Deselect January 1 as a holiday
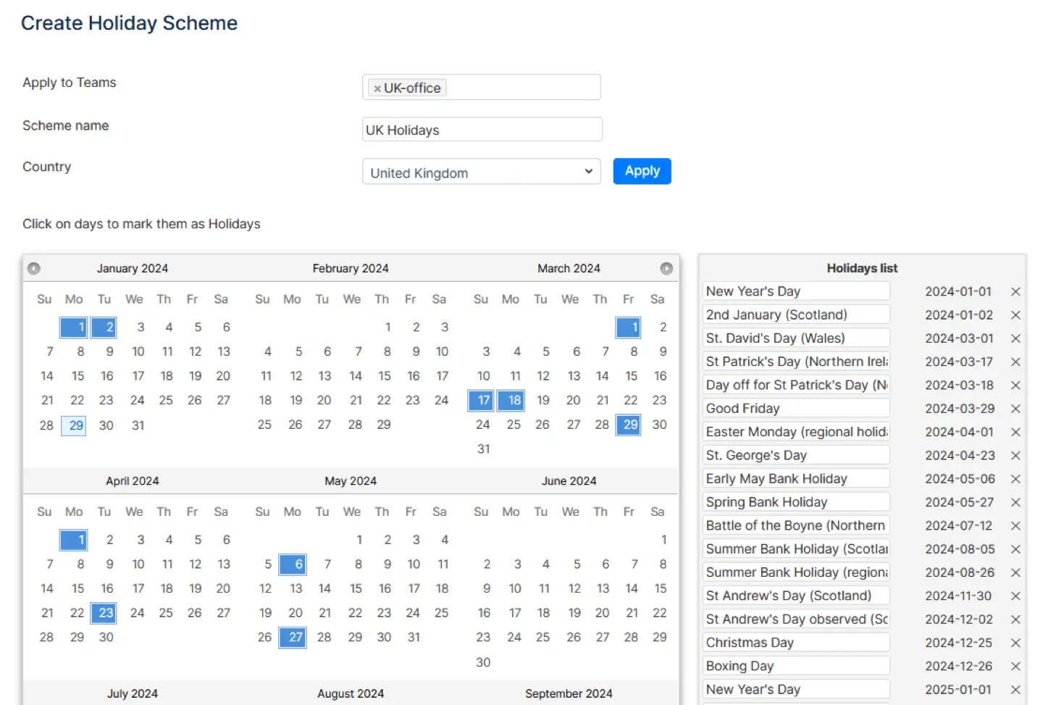The height and width of the screenshot is (705, 1043). click(x=73, y=327)
